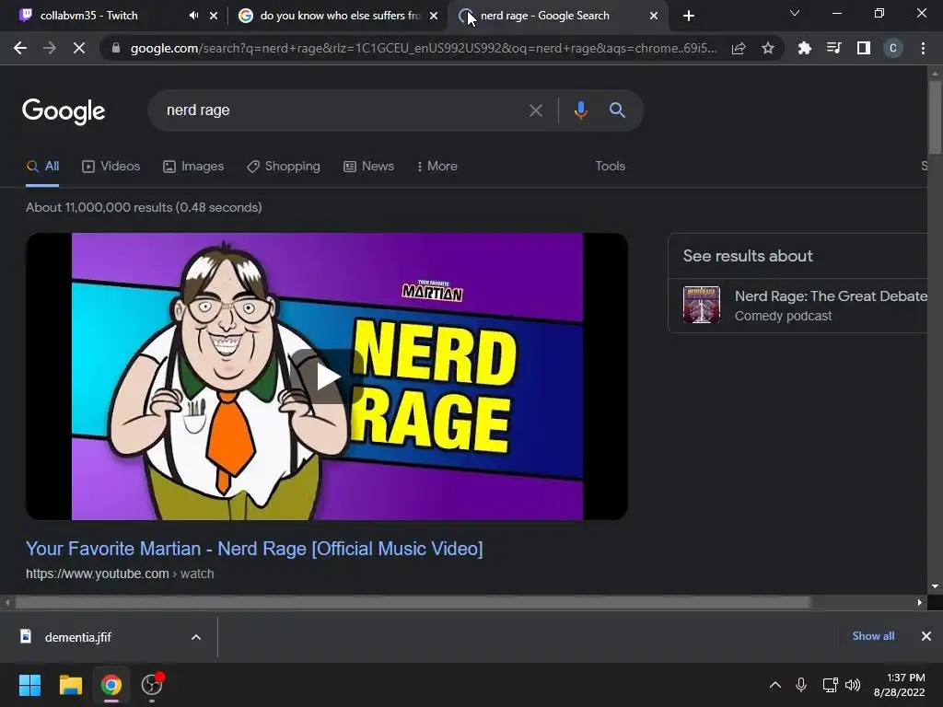Click the microphone tray icon
943x707 pixels.
pyautogui.click(x=801, y=685)
